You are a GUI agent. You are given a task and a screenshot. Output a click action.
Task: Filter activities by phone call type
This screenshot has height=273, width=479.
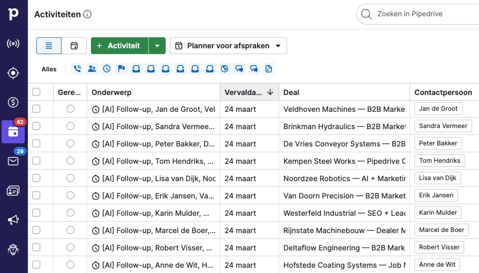(x=77, y=69)
